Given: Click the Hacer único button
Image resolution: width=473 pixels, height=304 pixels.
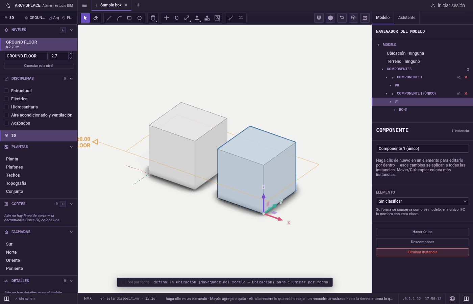Looking at the screenshot, I should (422, 232).
